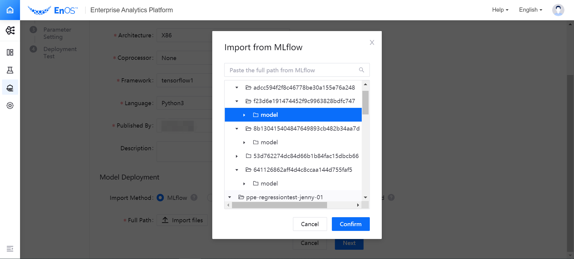Click the upload icon on Import files
574x259 pixels.
tap(165, 220)
